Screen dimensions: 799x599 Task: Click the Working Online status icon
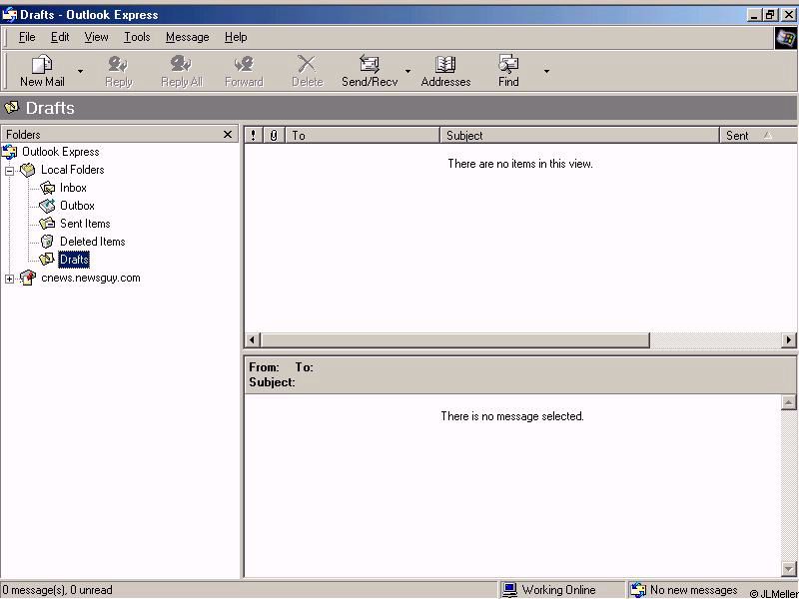(510, 590)
